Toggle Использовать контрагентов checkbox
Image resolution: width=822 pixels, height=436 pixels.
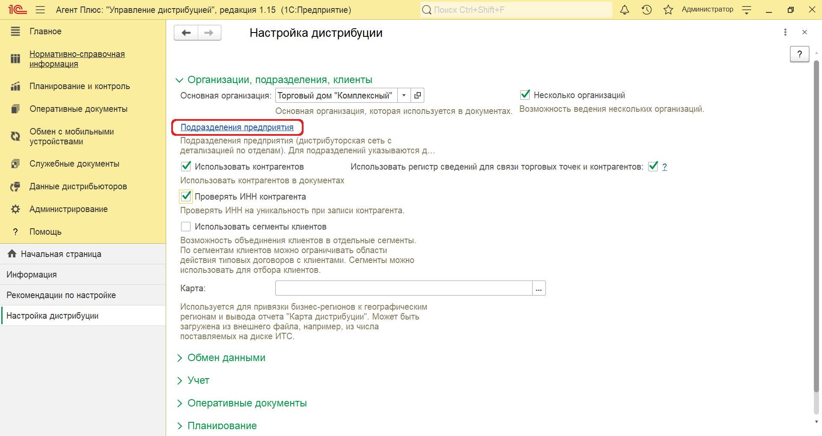186,166
